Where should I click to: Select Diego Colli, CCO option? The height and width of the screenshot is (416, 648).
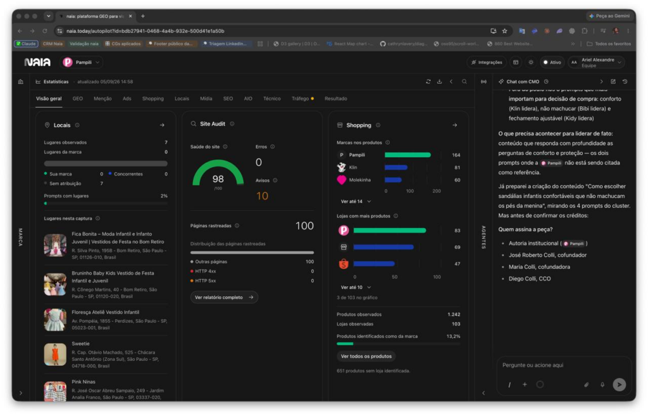point(530,279)
